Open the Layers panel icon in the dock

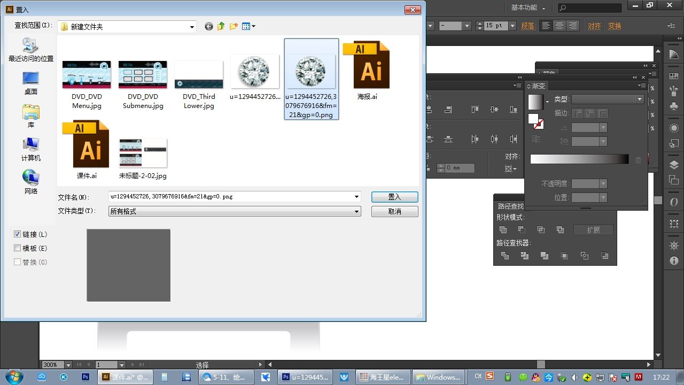674,165
